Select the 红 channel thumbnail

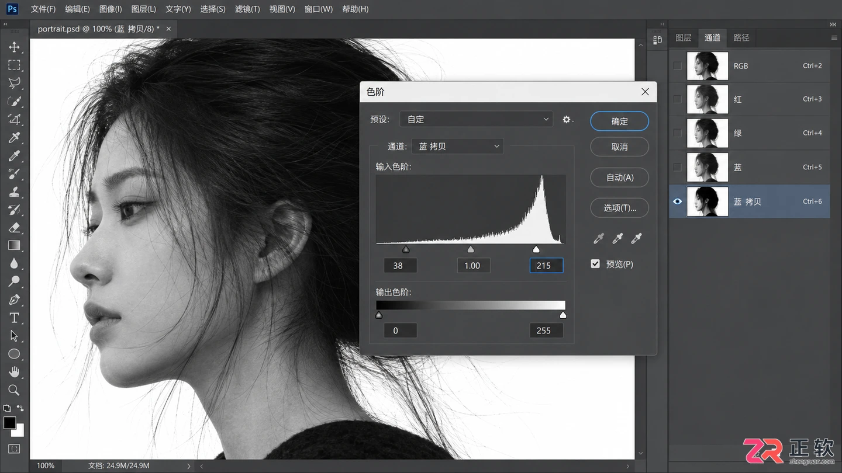click(x=708, y=99)
